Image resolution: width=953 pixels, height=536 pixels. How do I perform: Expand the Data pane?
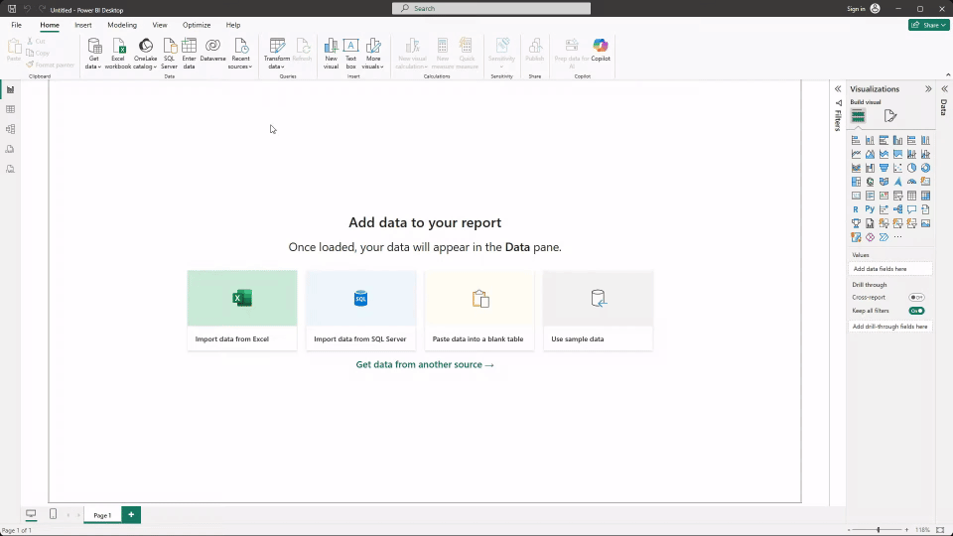944,88
